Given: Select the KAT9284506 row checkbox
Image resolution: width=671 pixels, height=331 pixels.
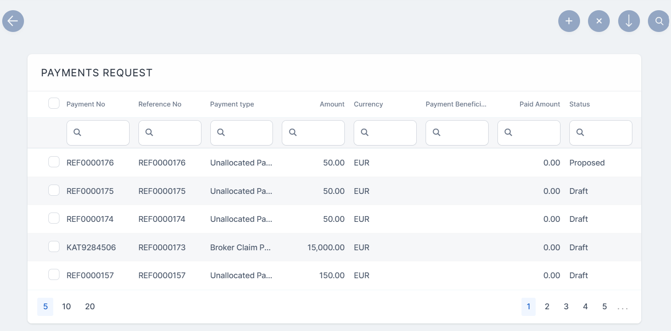Looking at the screenshot, I should pyautogui.click(x=54, y=247).
